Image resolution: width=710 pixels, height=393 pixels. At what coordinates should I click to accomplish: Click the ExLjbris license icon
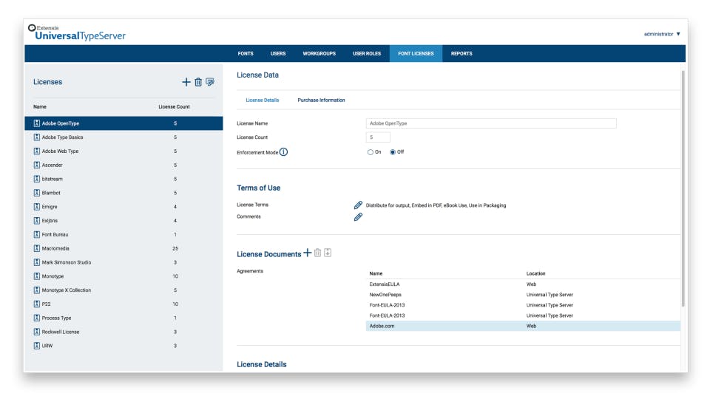coord(37,221)
